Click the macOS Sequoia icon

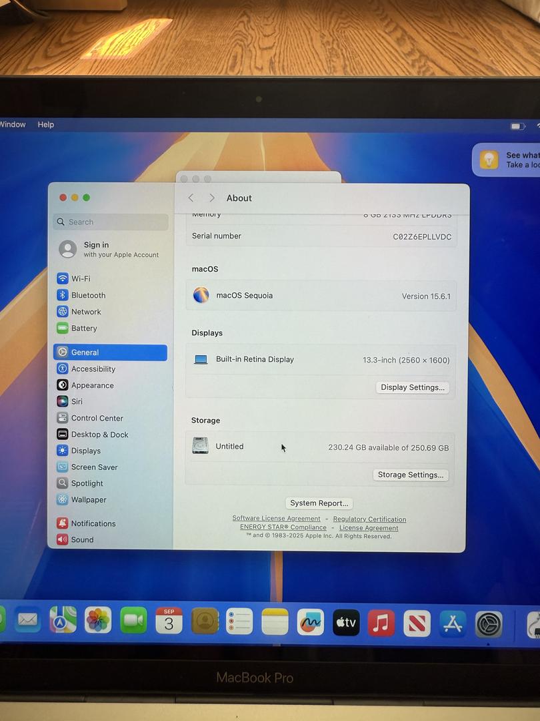point(201,295)
